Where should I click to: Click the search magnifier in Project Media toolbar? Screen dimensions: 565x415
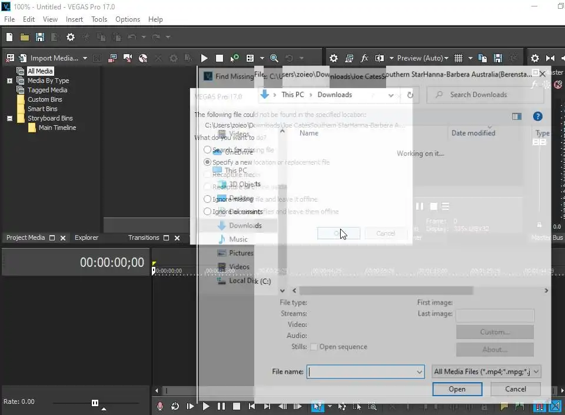pyautogui.click(x=274, y=58)
